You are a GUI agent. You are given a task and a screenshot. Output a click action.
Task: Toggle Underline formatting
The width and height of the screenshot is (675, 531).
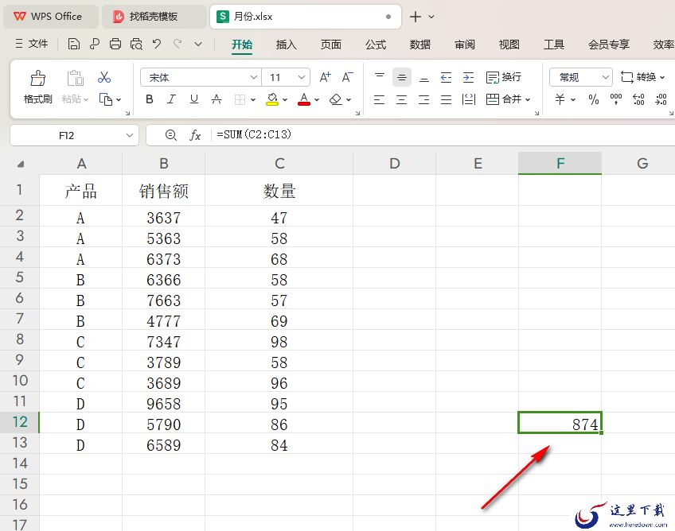[194, 99]
